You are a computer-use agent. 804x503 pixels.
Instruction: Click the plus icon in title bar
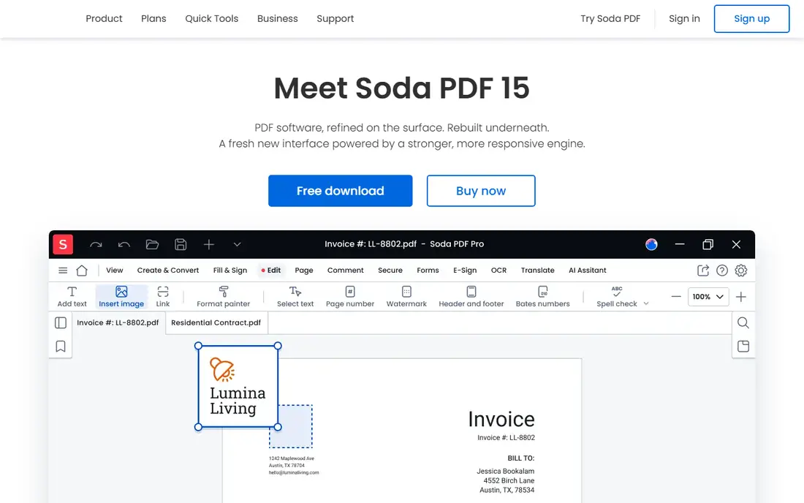[x=209, y=245]
